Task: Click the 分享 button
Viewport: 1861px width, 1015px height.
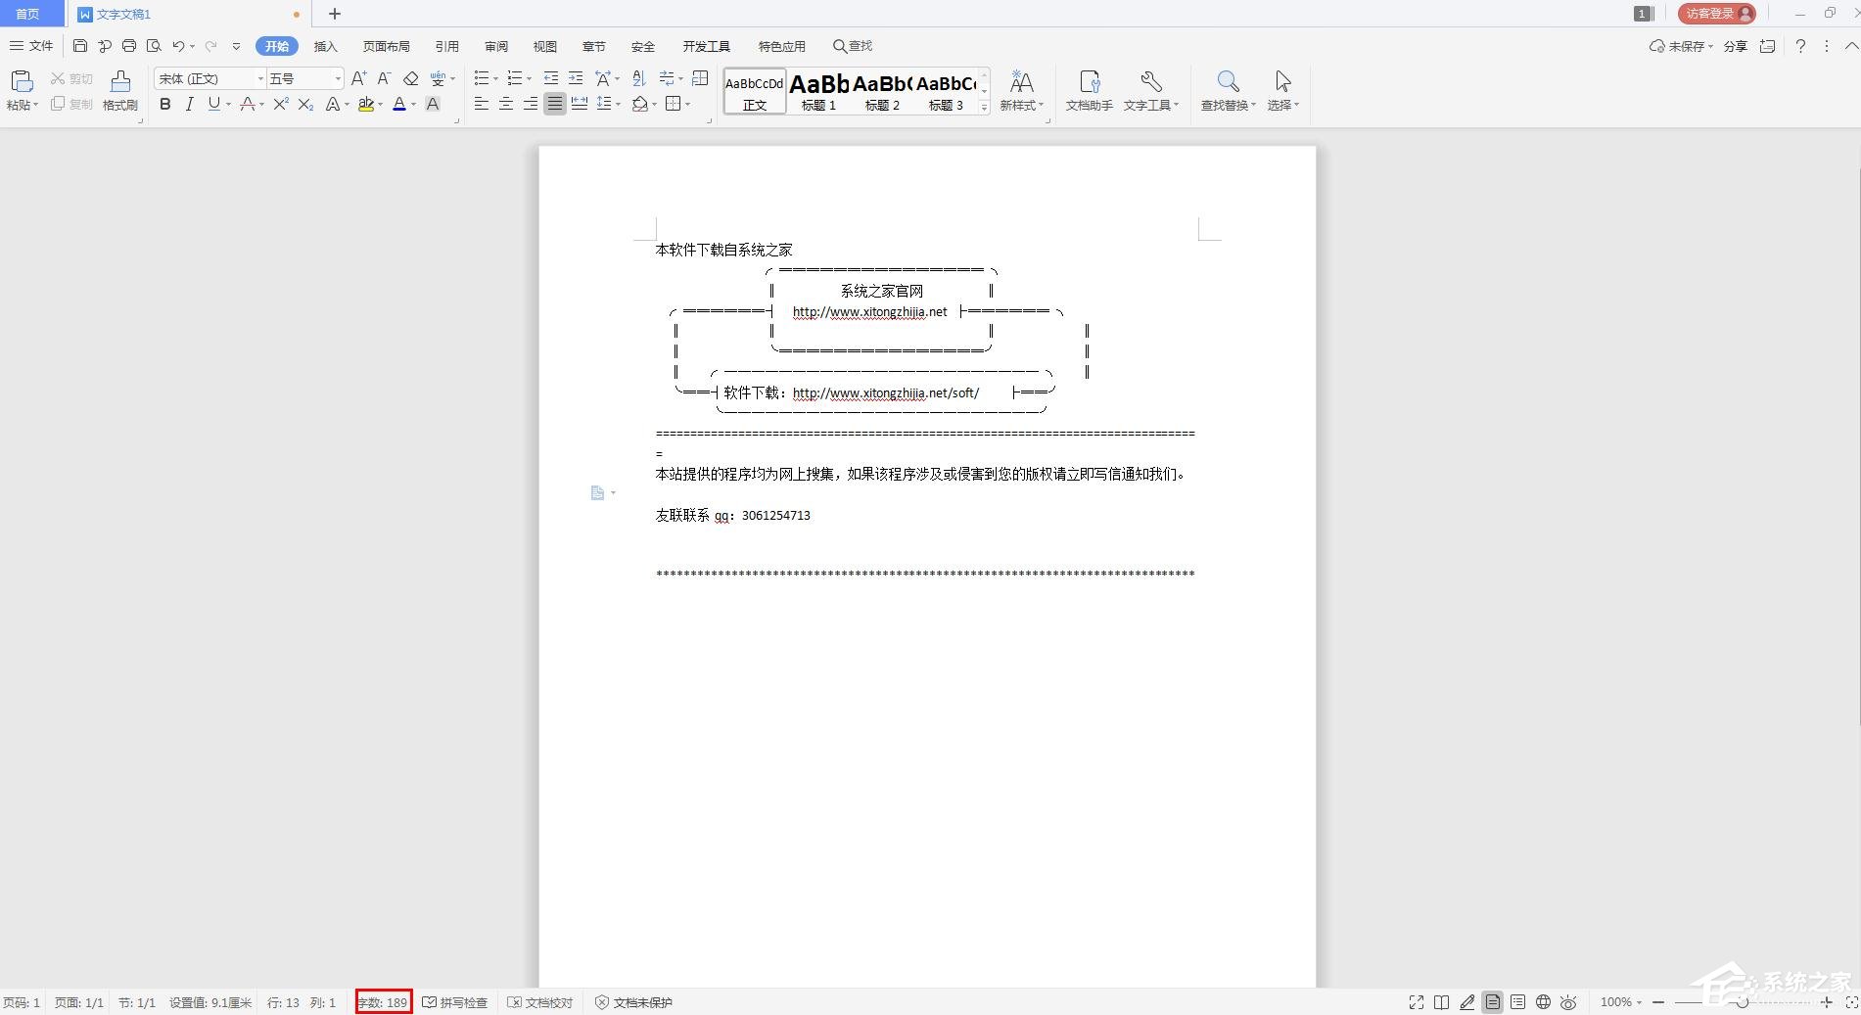Action: (x=1736, y=46)
